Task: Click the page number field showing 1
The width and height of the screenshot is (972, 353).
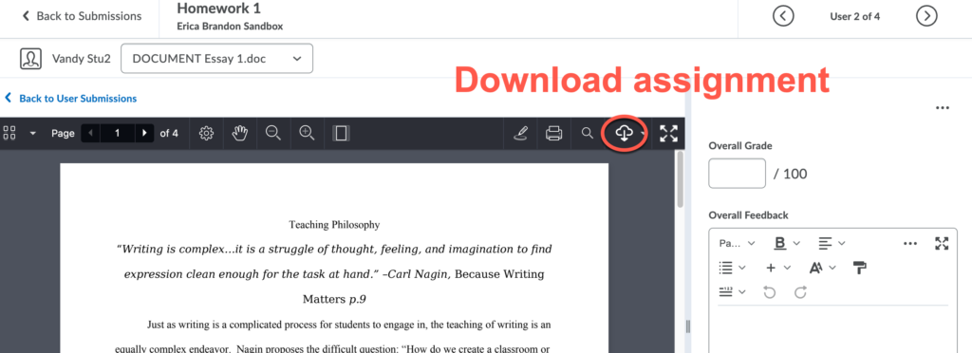Action: click(117, 133)
